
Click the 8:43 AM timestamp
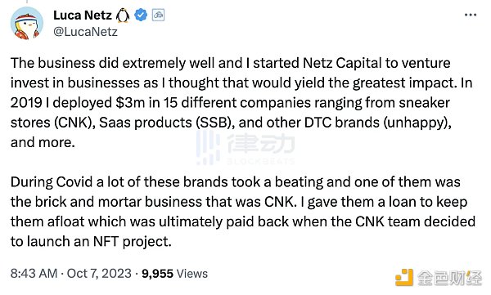click(x=34, y=274)
